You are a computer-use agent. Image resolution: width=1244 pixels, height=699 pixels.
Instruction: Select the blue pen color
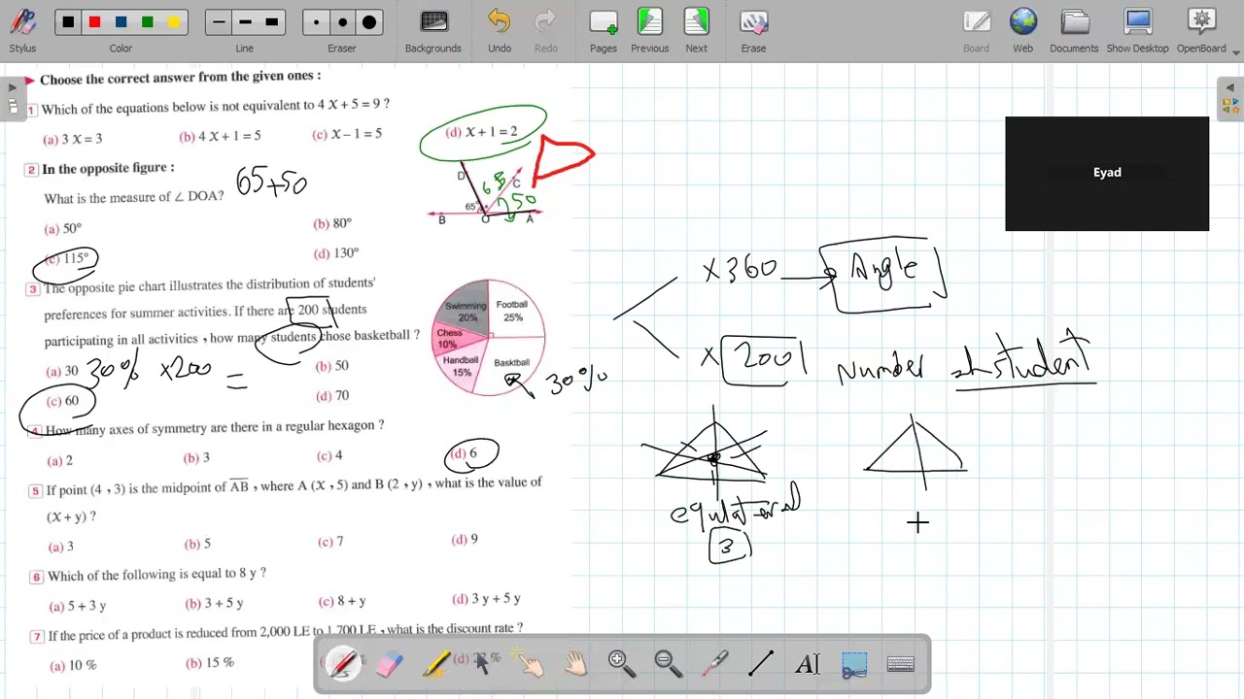[121, 22]
